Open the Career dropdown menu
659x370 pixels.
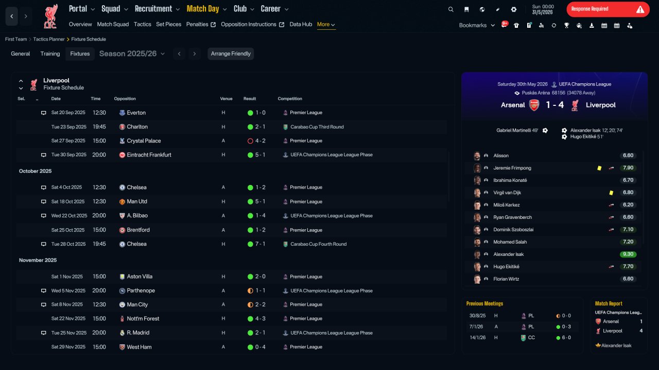click(275, 9)
